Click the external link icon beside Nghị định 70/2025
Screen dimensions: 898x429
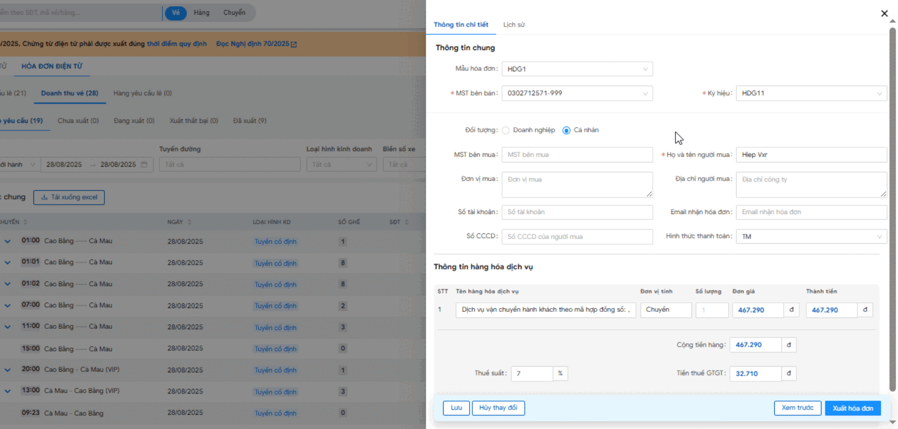294,44
